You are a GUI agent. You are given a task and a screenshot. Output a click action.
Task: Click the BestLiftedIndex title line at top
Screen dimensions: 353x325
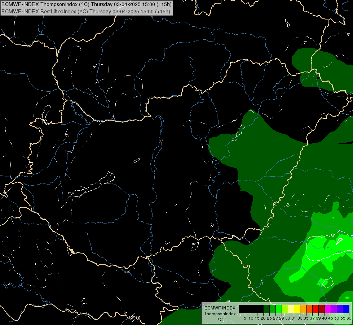86,12
